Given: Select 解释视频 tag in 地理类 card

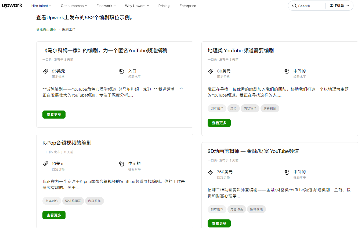Looking at the screenshot, I should tap(270, 108).
